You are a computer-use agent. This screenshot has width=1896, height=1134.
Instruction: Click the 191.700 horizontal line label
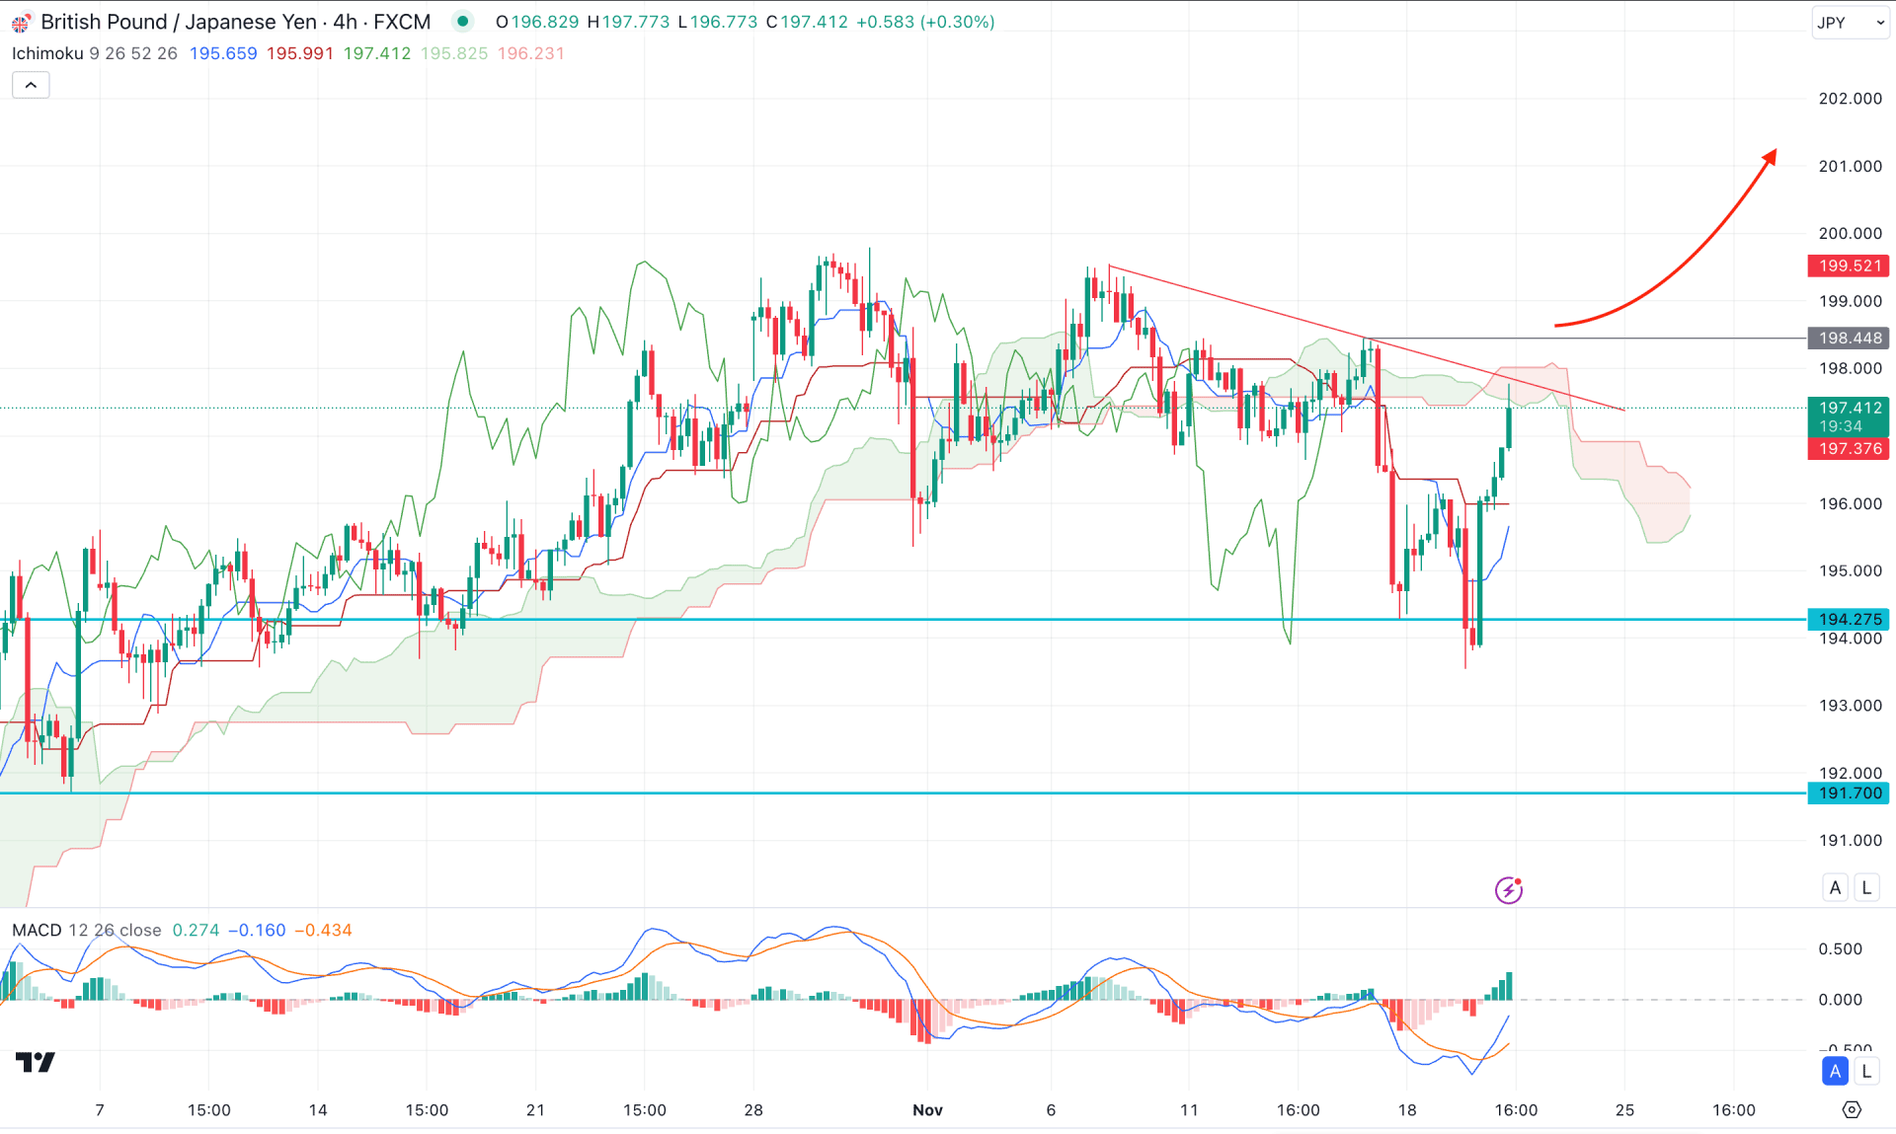coord(1849,794)
